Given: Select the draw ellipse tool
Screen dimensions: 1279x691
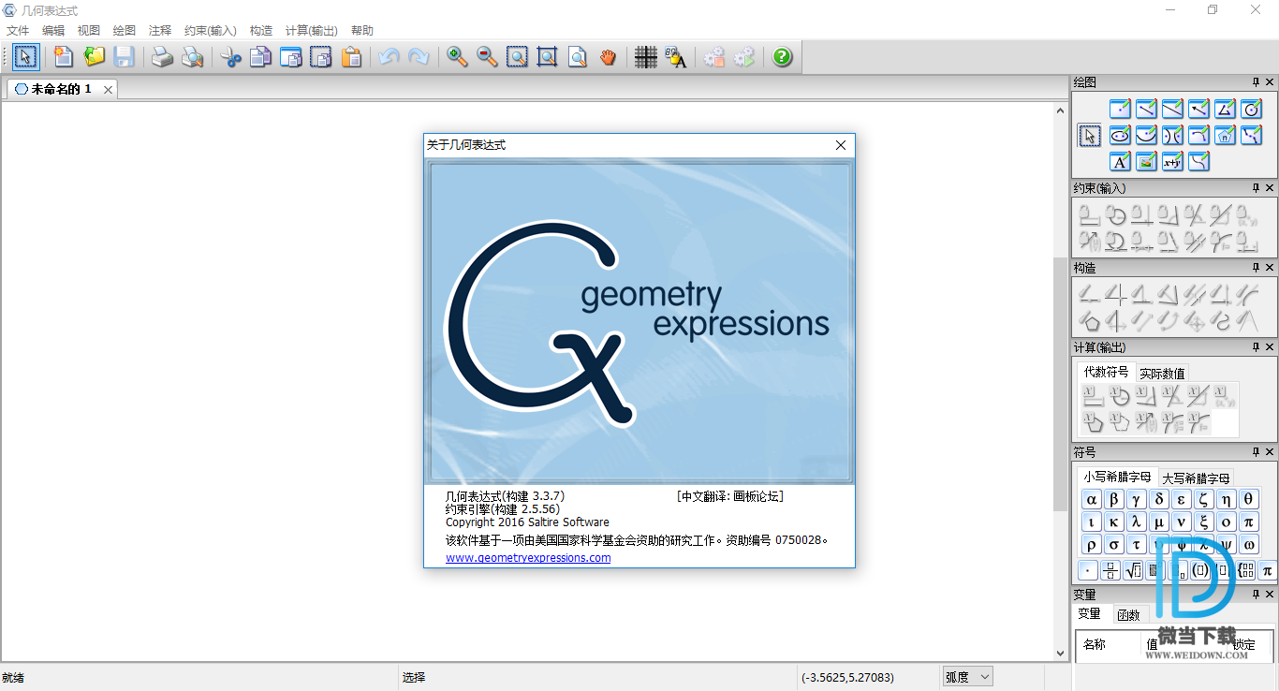Looking at the screenshot, I should click(1120, 136).
